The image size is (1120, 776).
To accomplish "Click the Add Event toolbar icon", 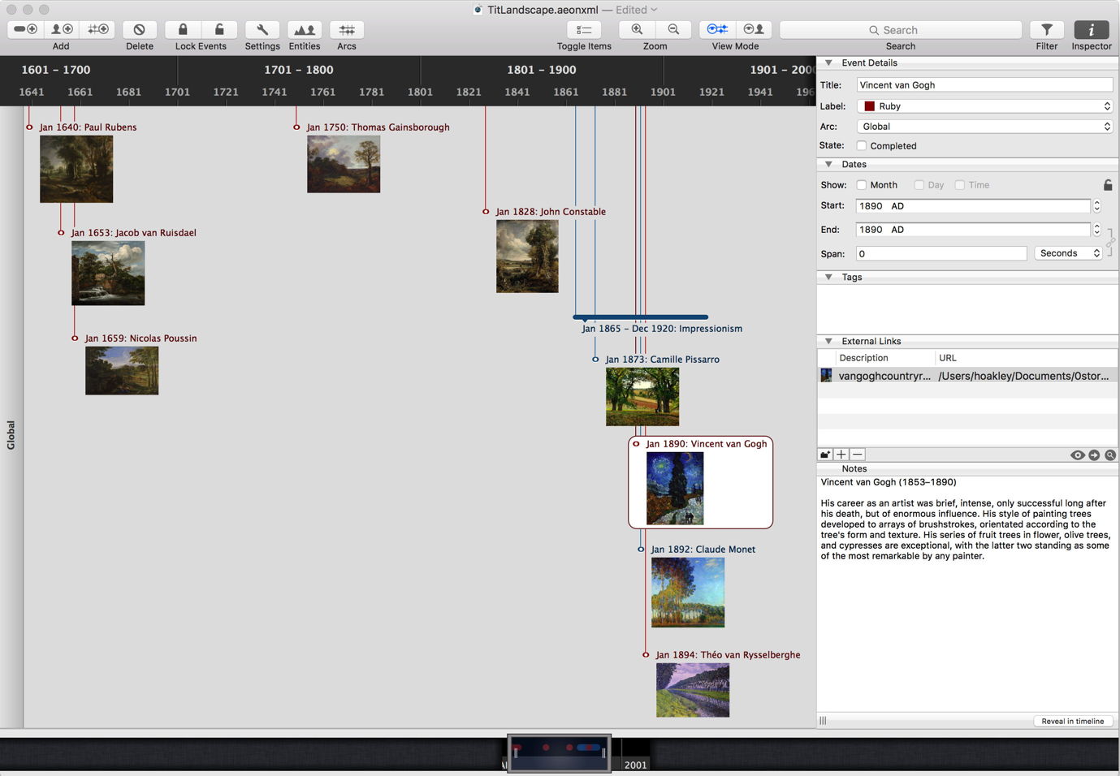I will tap(26, 29).
